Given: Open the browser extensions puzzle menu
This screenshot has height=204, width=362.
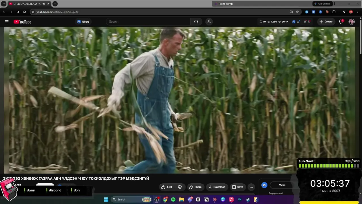Looking at the screenshot, I should [x=334, y=12].
